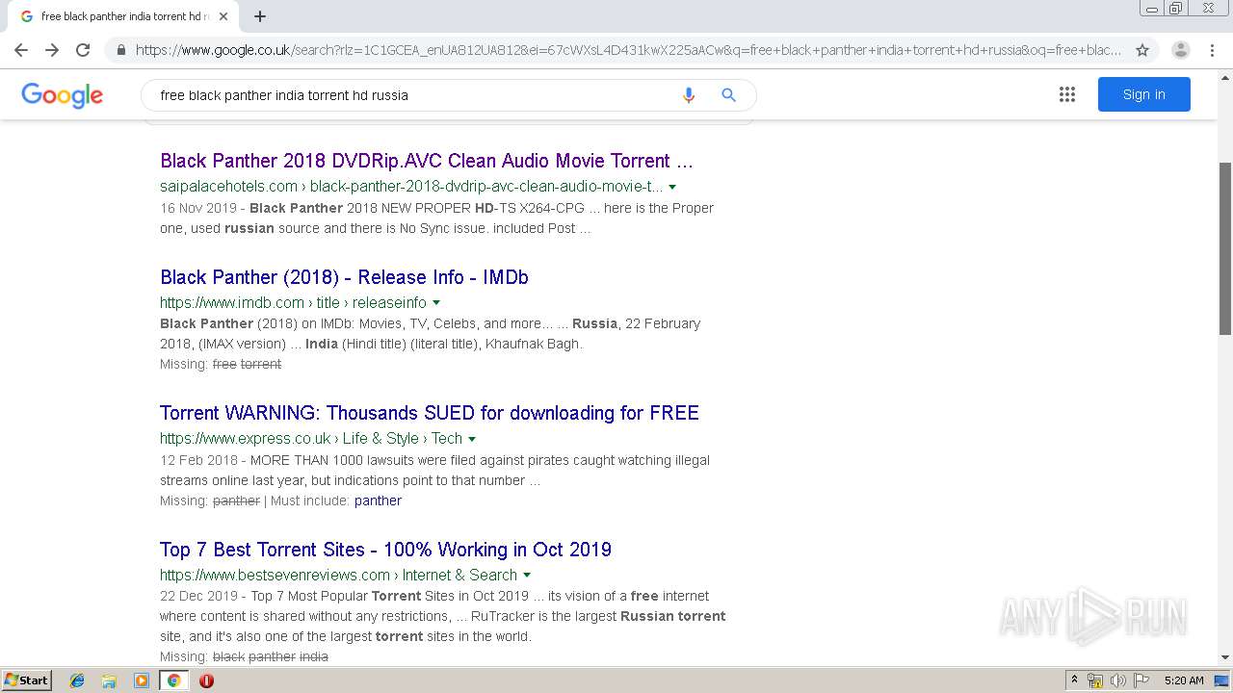Grab the page vertical scrollbar thumb
The height and width of the screenshot is (693, 1233).
1225,248
